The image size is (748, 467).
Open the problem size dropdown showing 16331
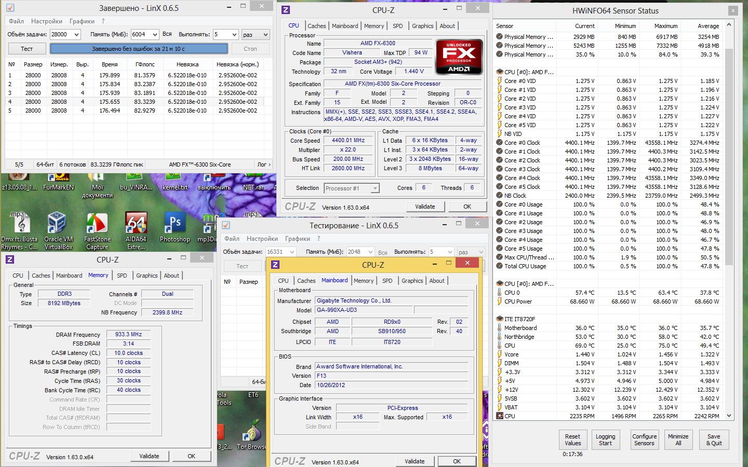(x=292, y=252)
